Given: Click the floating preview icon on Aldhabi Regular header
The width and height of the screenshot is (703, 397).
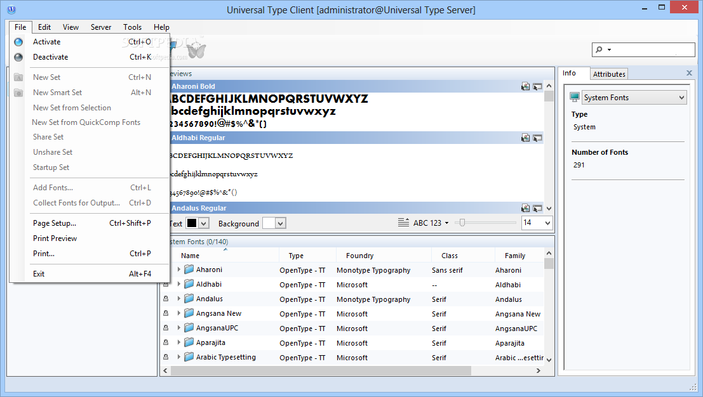Looking at the screenshot, I should (537, 138).
